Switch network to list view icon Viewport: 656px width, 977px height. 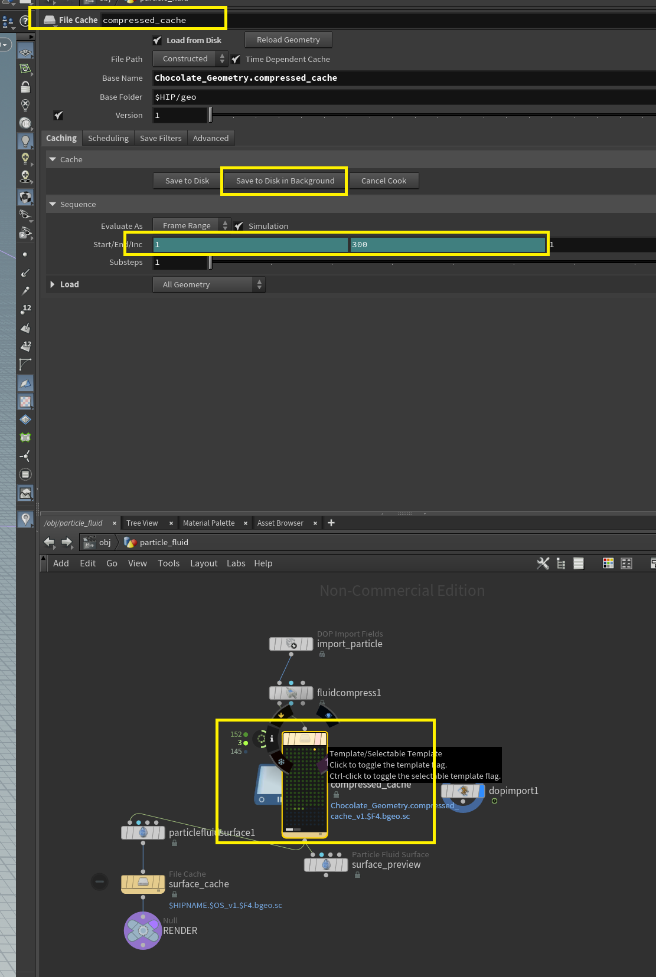pos(579,563)
